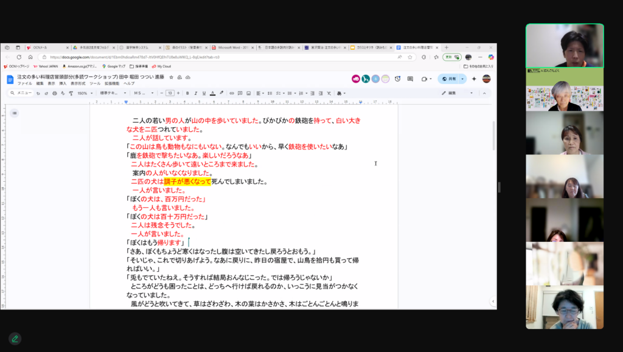Open the paragraph style 標準テキスト dropdown
The image size is (623, 352).
pos(113,93)
